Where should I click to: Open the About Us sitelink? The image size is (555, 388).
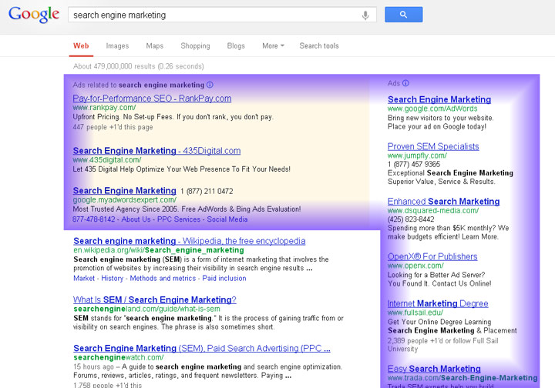[x=136, y=219]
